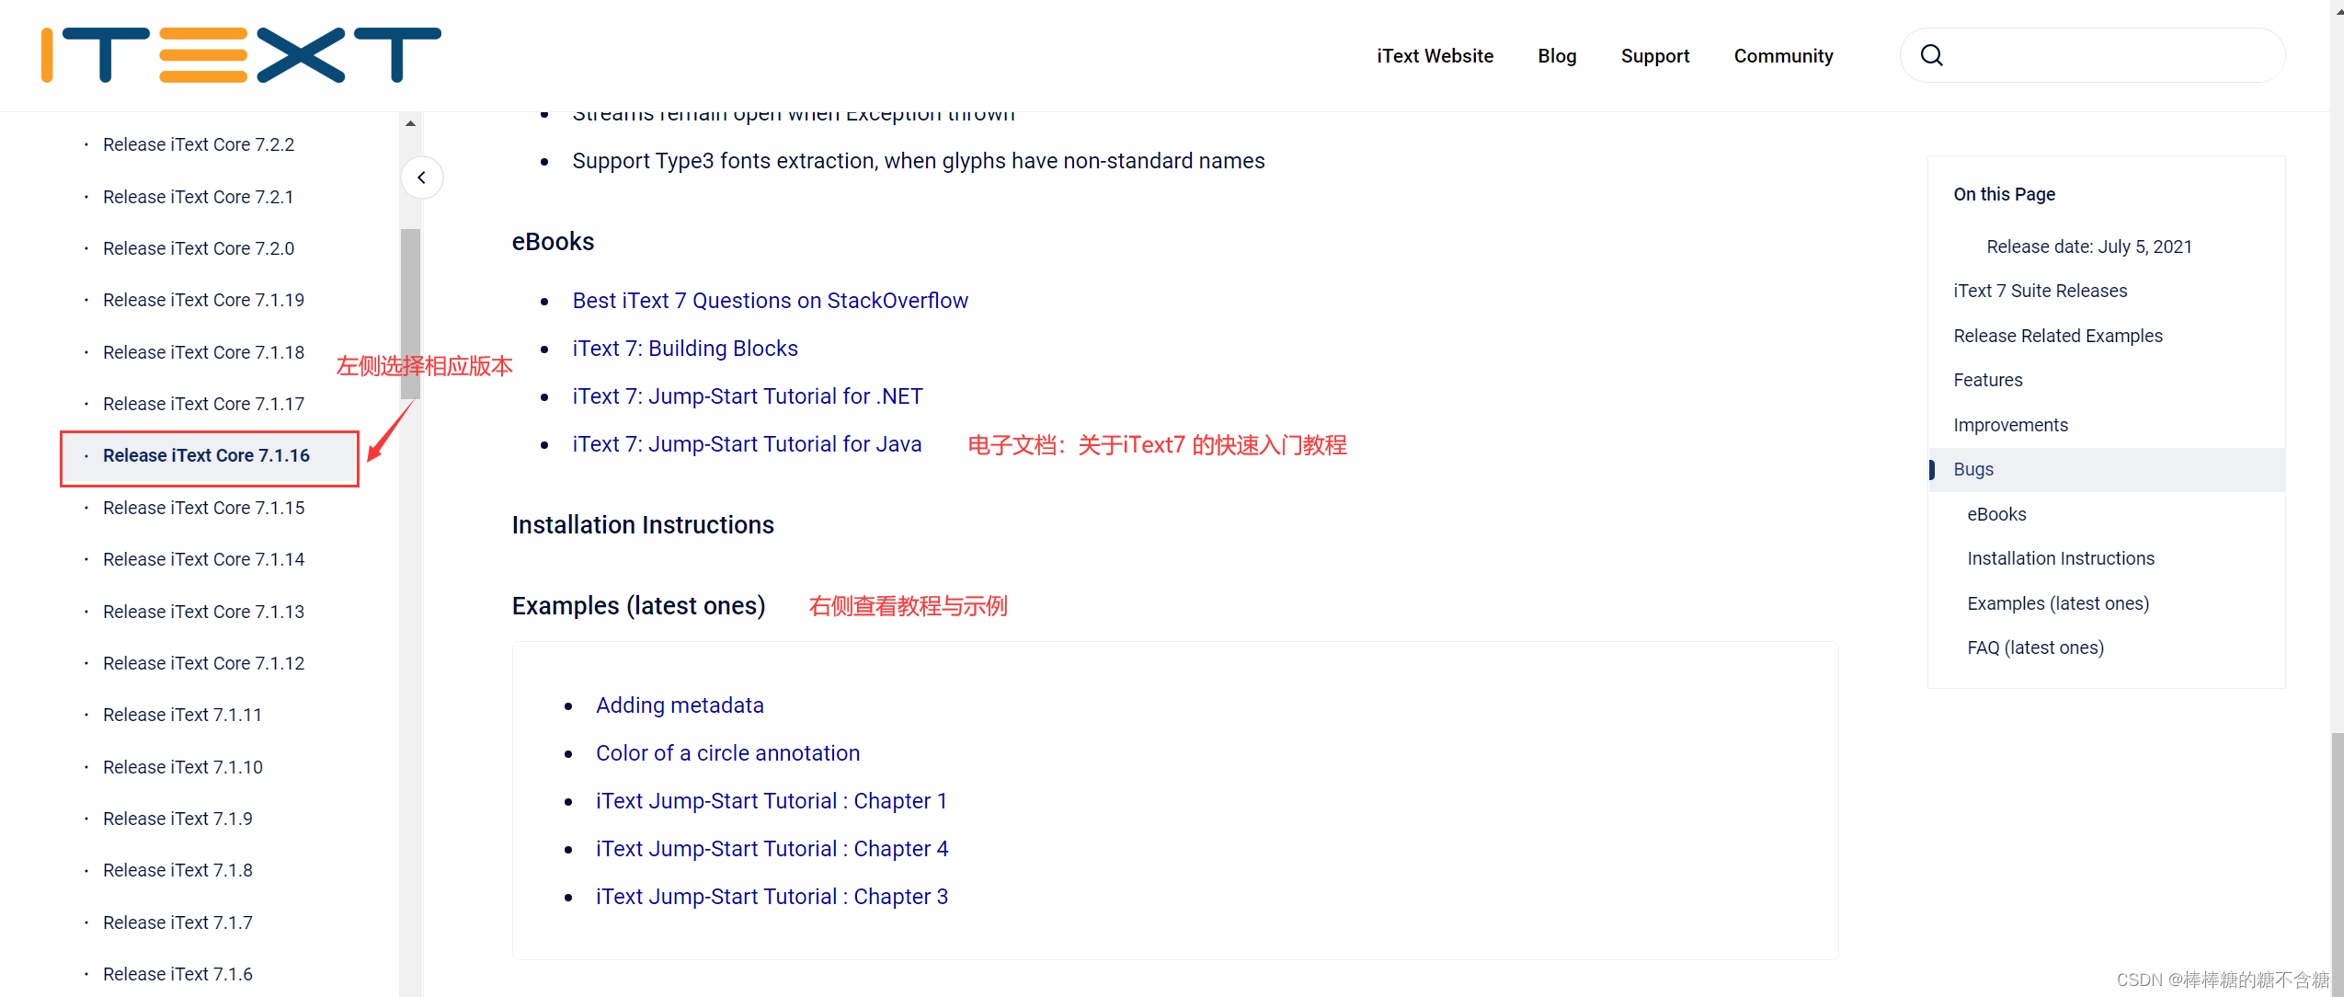
Task: Open Release iText 7.1.9 entry
Action: [x=177, y=819]
